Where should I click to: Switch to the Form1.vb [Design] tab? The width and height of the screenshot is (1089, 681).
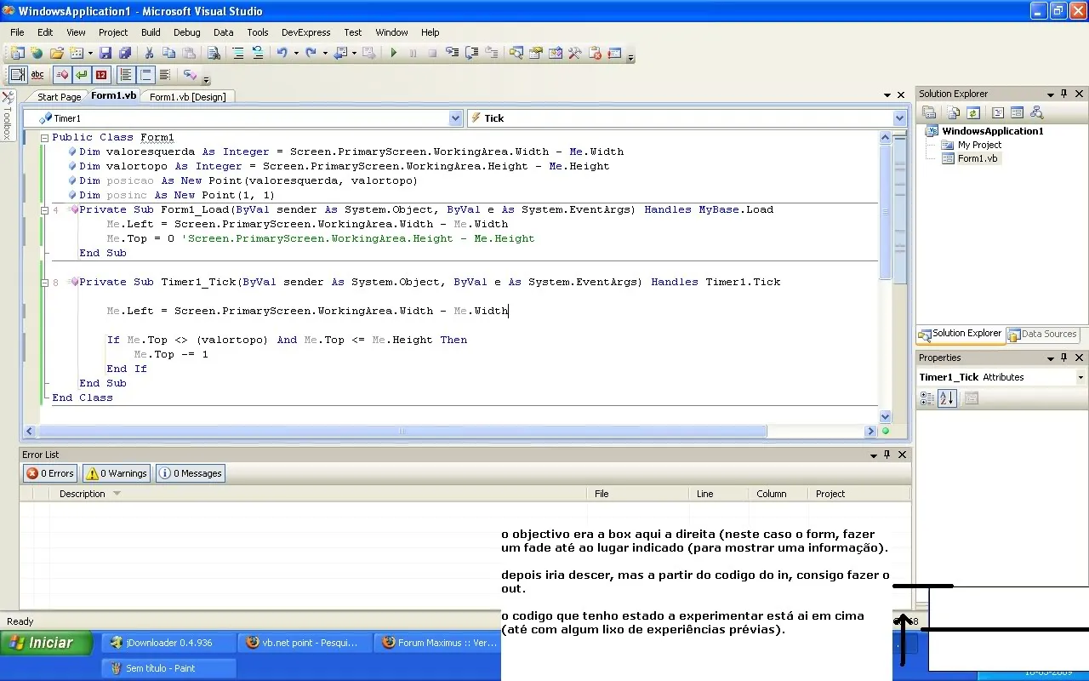coord(188,97)
